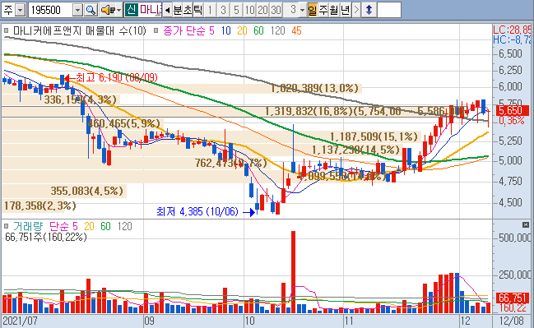534x328 pixels.
Task: Click the blue up-down arrows icon
Action: (369, 10)
